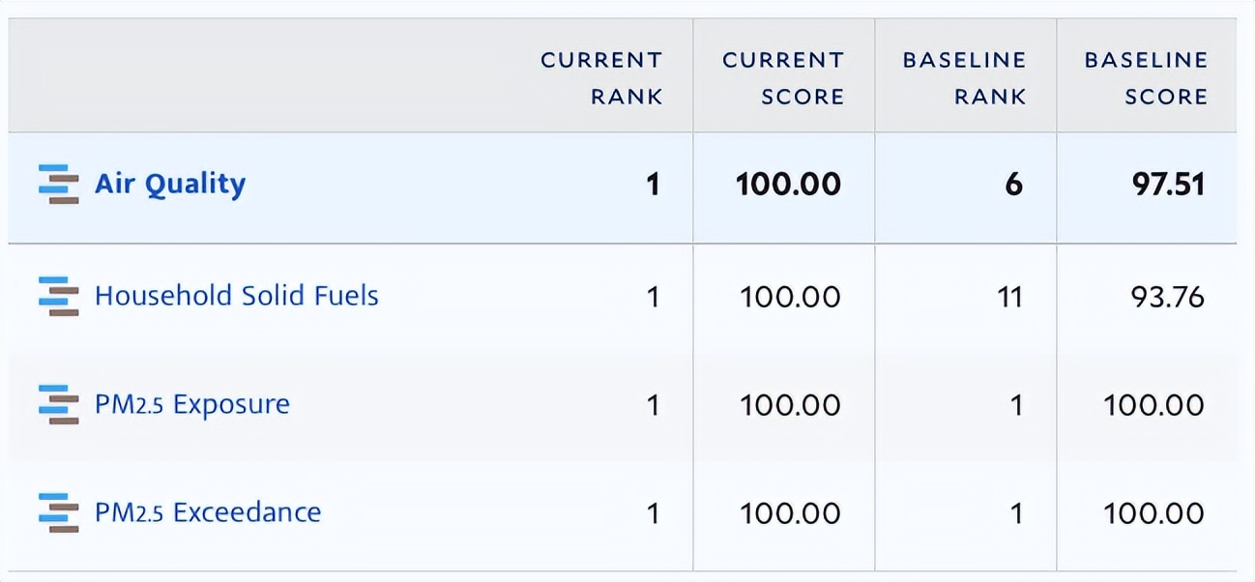
Task: Select Household Solid Fuels baseline score 93.76
Action: click(1168, 296)
